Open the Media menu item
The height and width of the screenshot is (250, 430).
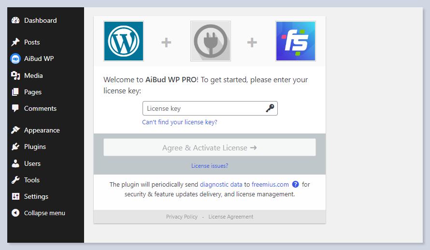[x=33, y=75]
